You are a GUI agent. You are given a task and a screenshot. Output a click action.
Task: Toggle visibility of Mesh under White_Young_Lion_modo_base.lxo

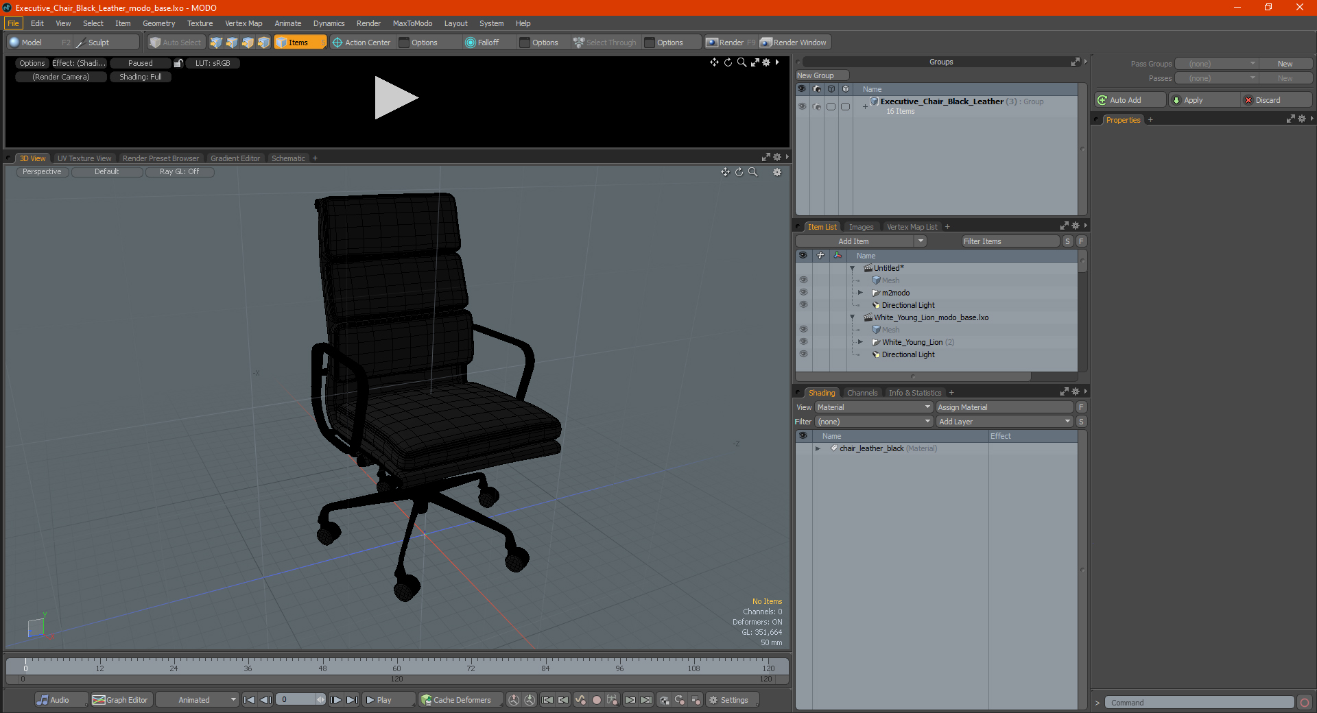pos(803,330)
